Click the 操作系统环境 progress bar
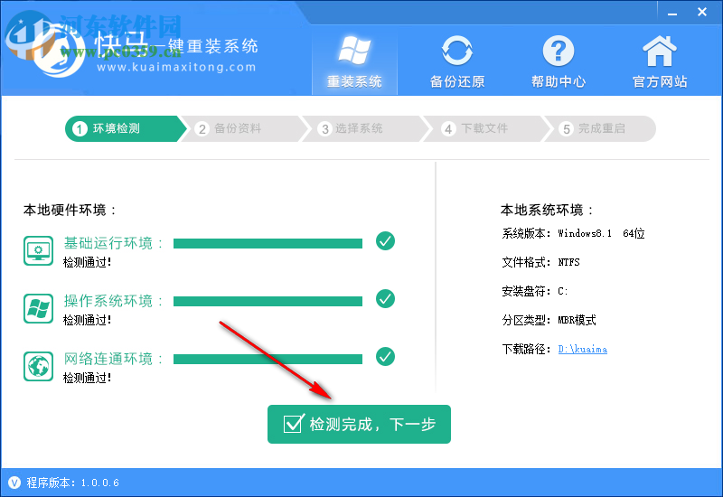Screen dimensions: 723x497 pos(268,302)
